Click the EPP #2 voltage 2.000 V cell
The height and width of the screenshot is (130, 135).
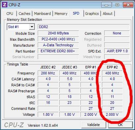click(112, 114)
